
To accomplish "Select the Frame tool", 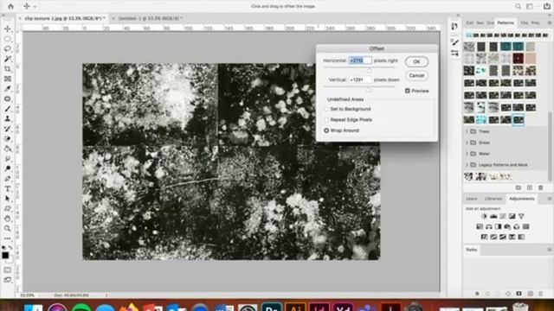I will 8,79.
